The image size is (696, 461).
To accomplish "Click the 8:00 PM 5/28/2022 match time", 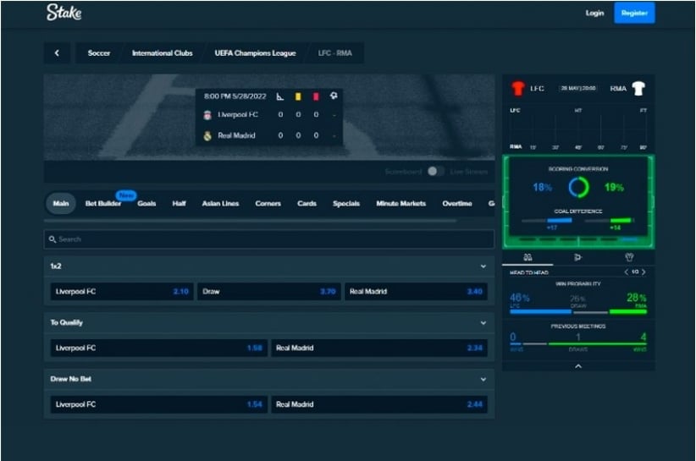I will click(235, 96).
